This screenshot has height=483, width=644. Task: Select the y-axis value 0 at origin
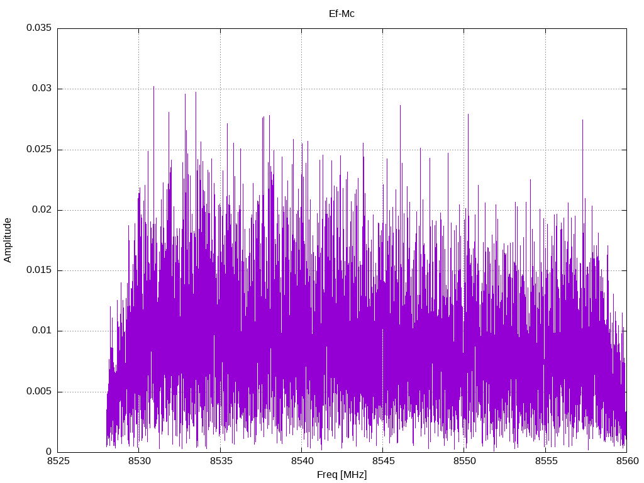click(x=49, y=452)
